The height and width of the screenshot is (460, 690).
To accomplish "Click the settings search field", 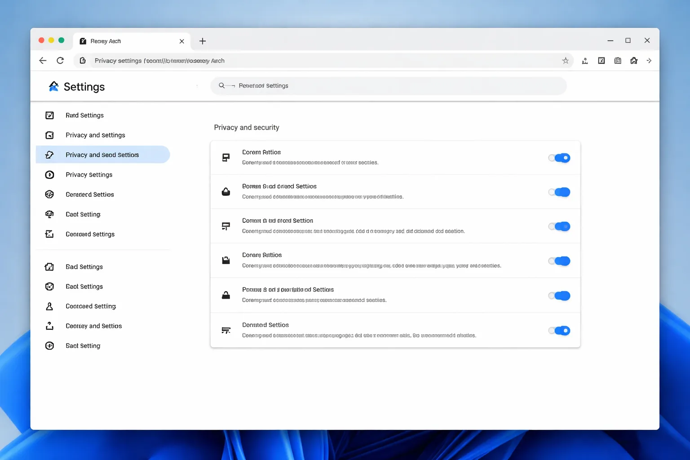I will (x=389, y=86).
